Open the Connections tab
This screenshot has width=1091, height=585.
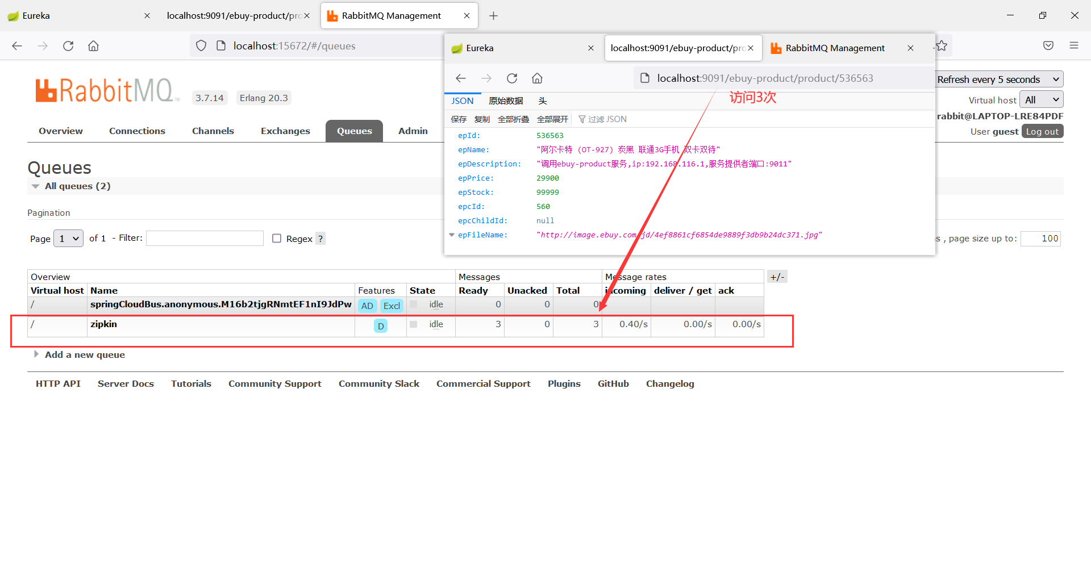pyautogui.click(x=137, y=131)
